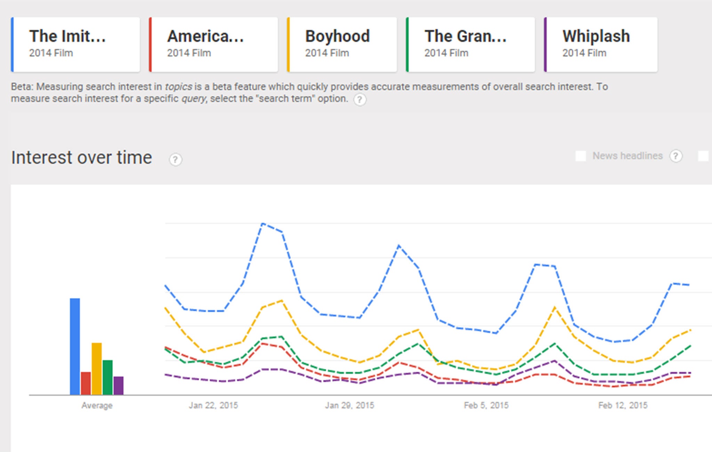
Task: Open the Boyhood 2014 Film topic card
Action: (x=342, y=45)
